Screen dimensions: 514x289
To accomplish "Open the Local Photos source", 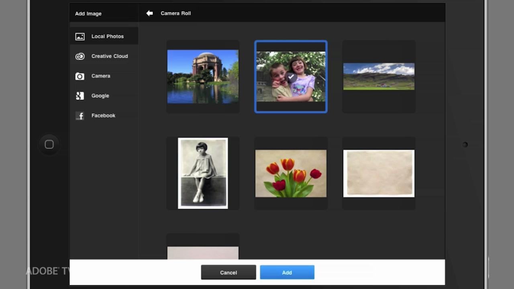I will [x=107, y=37].
